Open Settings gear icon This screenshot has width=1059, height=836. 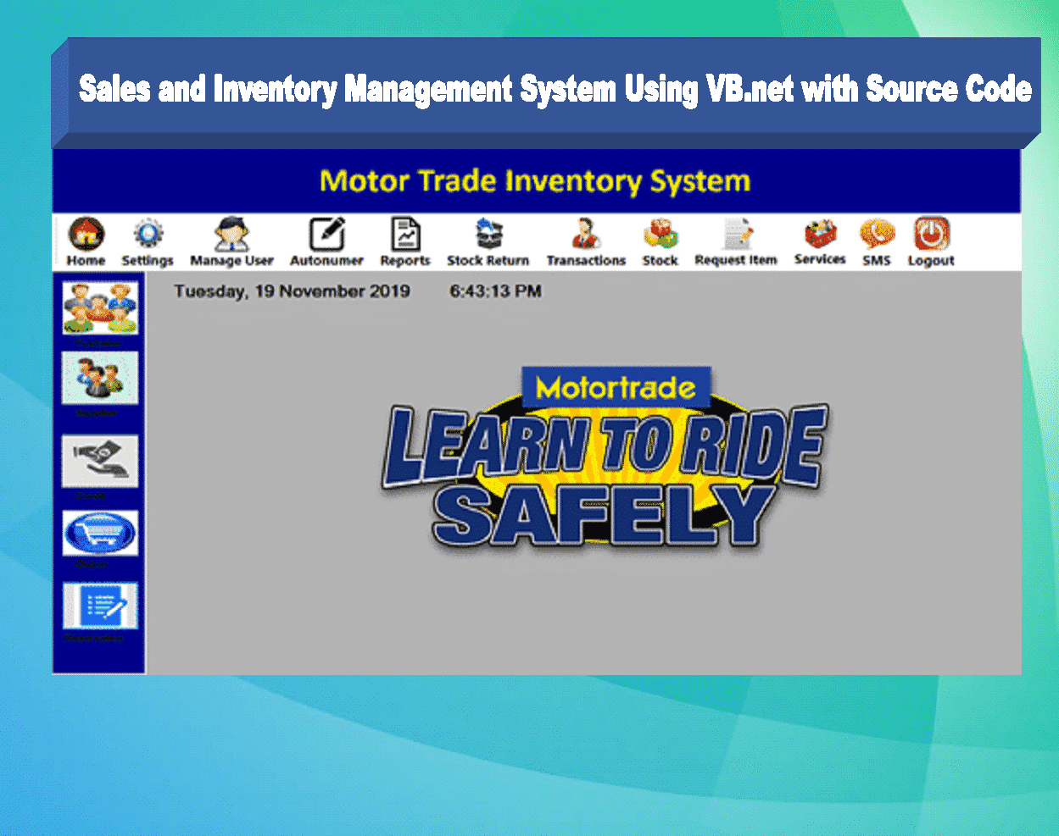148,234
